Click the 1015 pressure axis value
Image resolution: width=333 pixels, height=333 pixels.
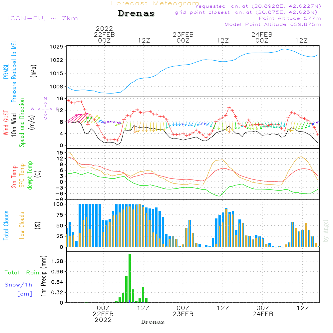point(57,73)
